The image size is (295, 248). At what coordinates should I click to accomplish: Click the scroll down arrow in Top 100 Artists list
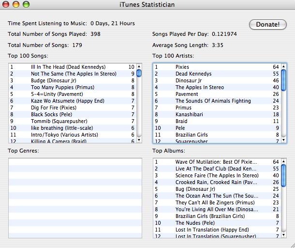point(283,140)
